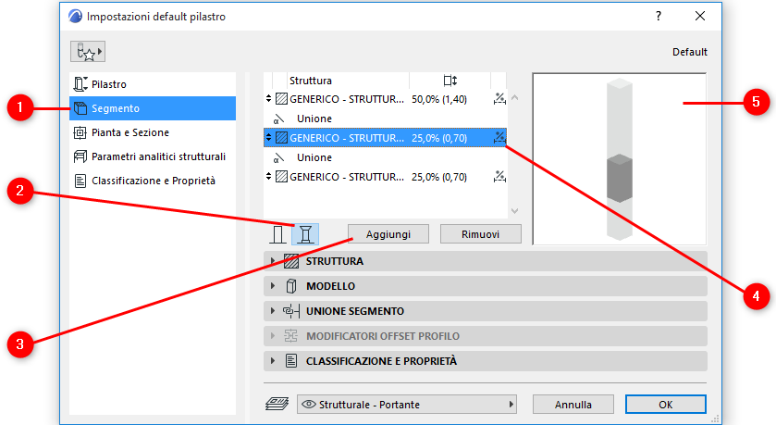Click the drag handle of the last segment
The height and width of the screenshot is (425, 776).
point(269,176)
